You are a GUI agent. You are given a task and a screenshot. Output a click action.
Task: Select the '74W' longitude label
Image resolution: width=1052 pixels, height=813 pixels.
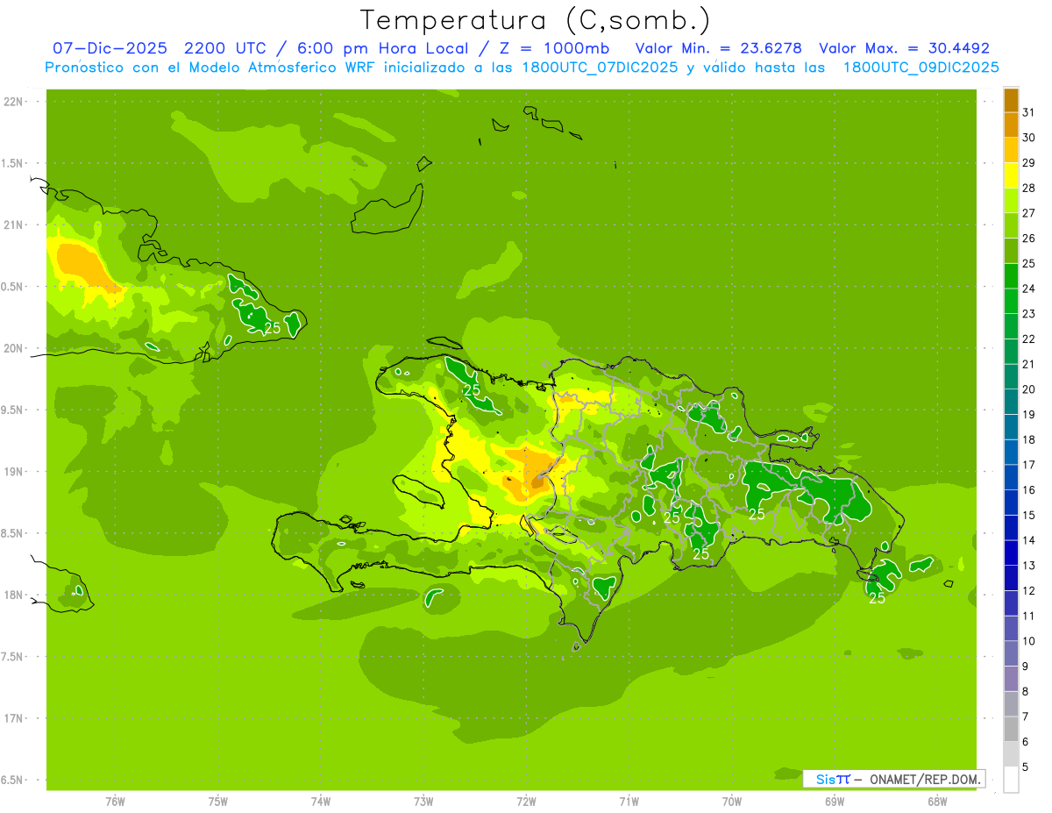click(x=321, y=801)
